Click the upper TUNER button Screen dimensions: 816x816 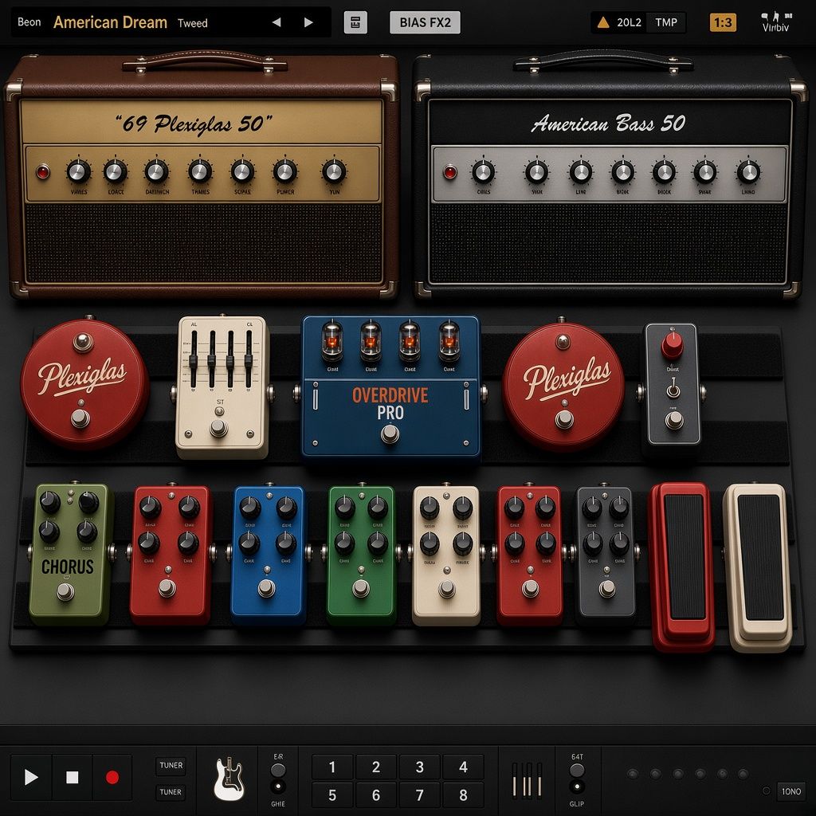pos(171,765)
